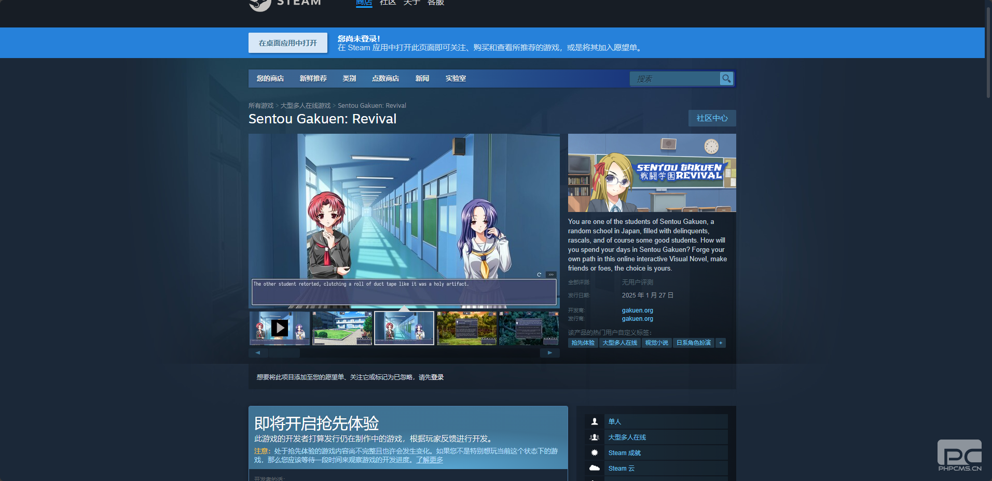Open the 实验室 labs tab
The width and height of the screenshot is (992, 481).
[x=456, y=78]
